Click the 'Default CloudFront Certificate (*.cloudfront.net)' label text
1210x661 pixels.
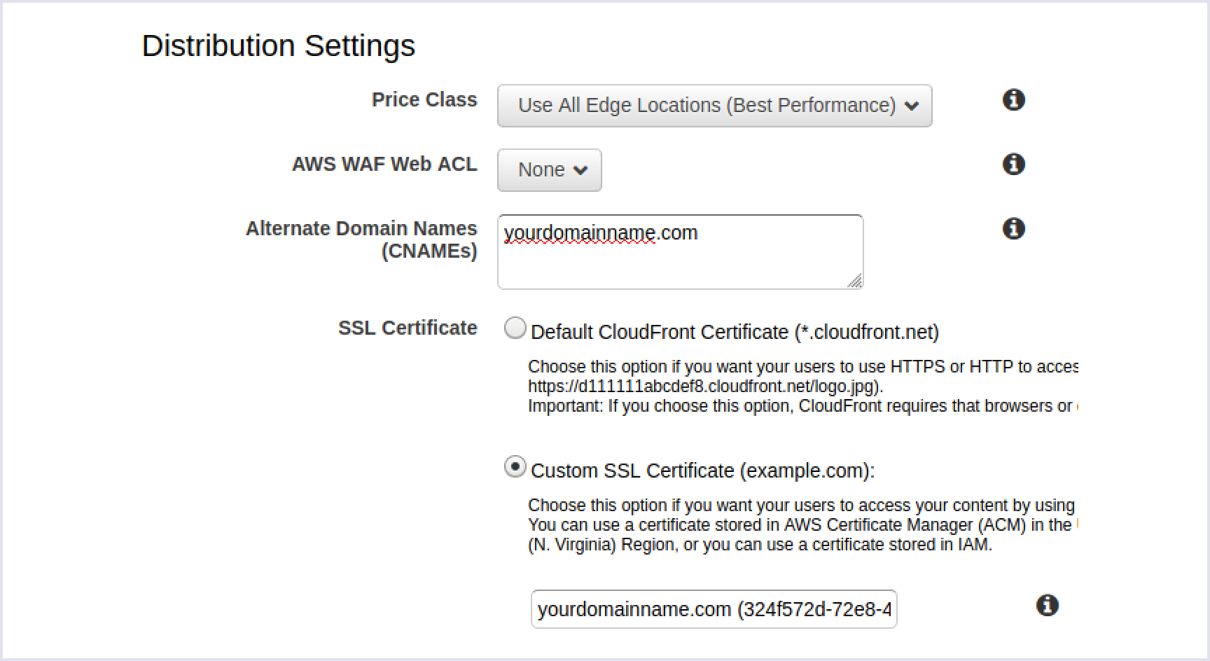pyautogui.click(x=735, y=332)
